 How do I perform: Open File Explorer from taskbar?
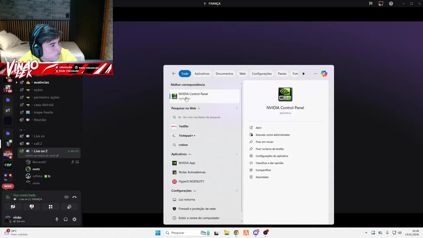[x=226, y=233]
